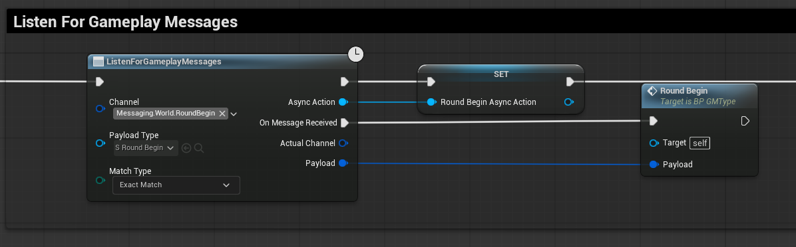Screen dimensions: 796x247
Task: Click the SET node output execution pin
Action: pos(570,82)
